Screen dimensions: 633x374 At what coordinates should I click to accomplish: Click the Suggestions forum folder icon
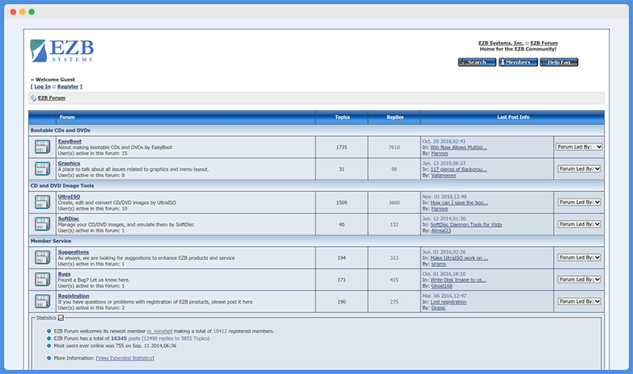pos(43,258)
